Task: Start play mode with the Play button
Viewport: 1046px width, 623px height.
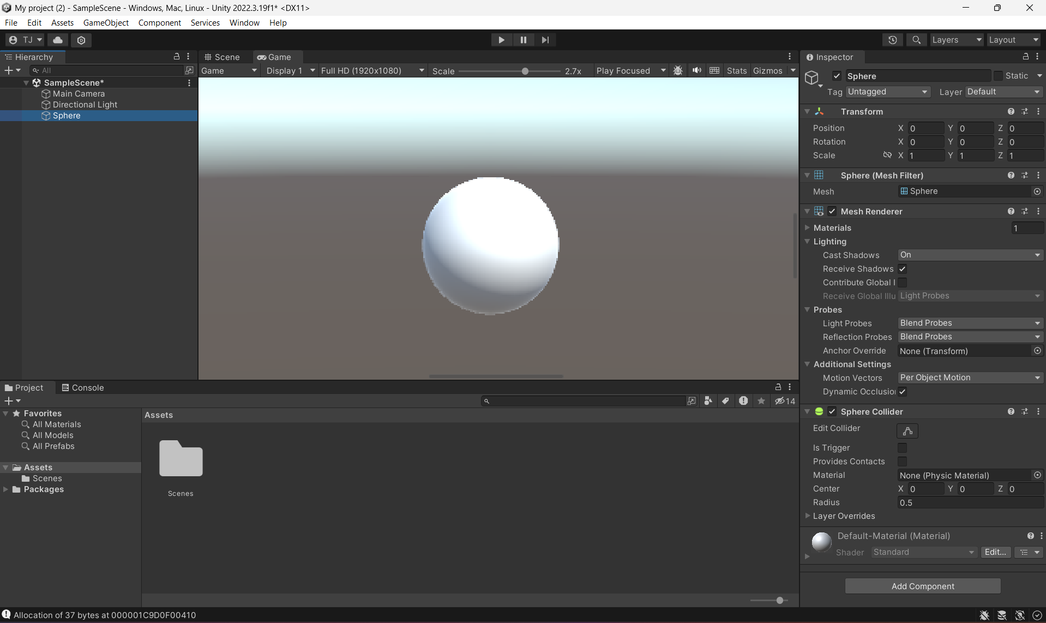Action: tap(501, 40)
